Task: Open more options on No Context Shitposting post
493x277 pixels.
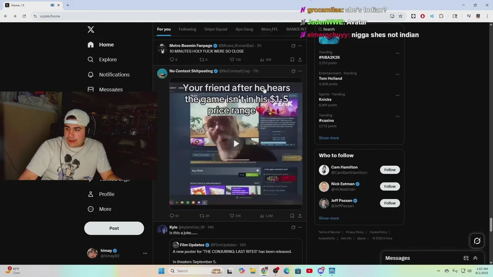Action: 300,71
